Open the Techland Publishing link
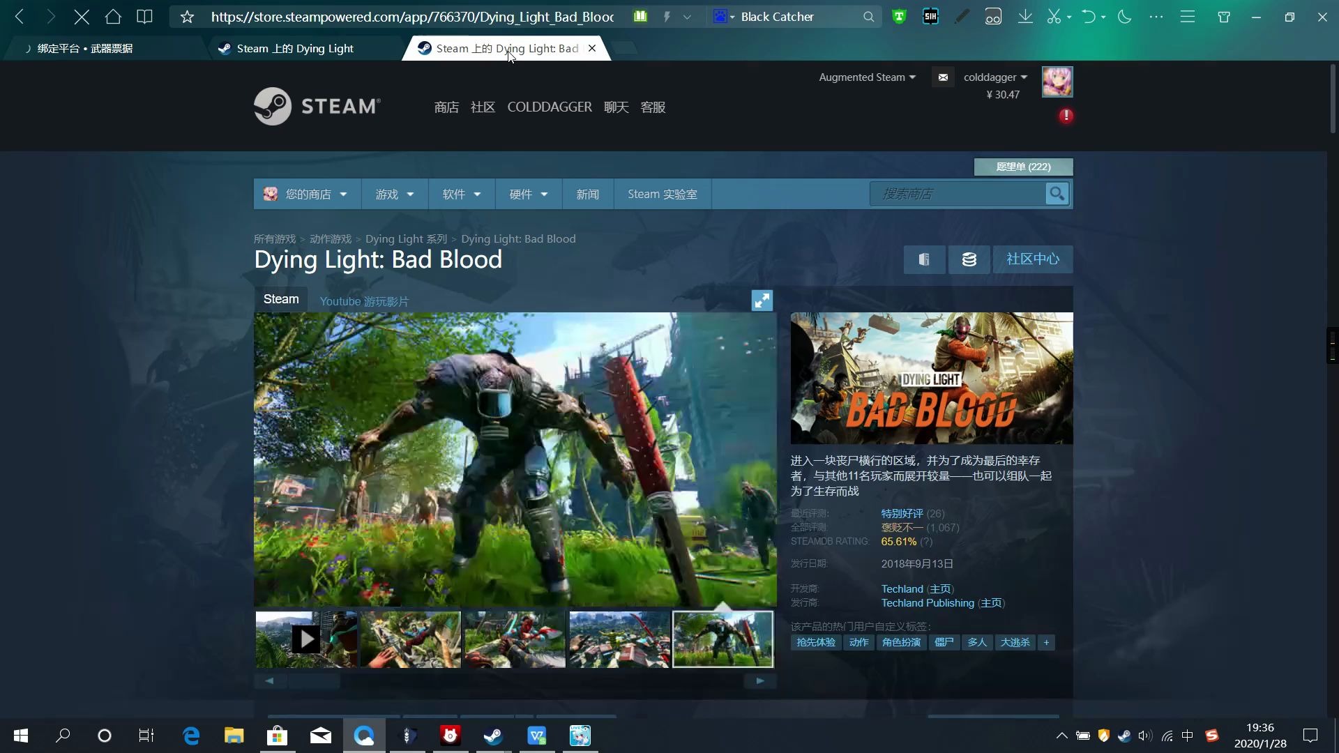 pyautogui.click(x=928, y=603)
